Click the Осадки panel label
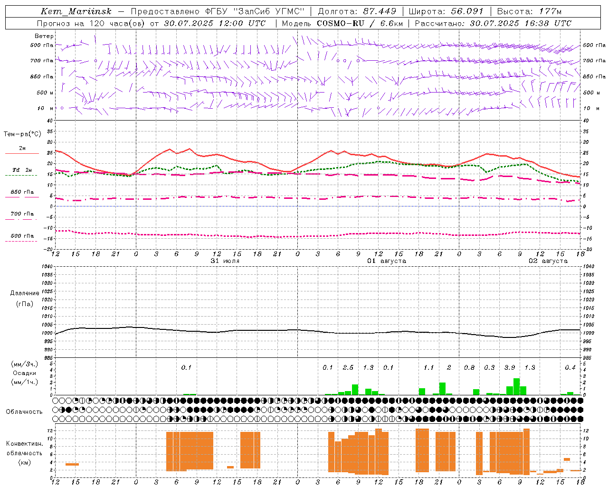This screenshot has width=608, height=486. pos(25,373)
